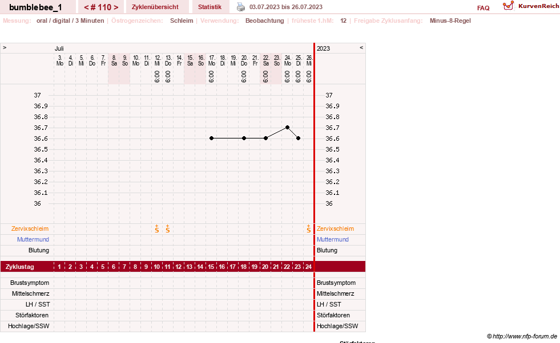560x343 pixels.
Task: Click the Schleim setting value
Action: pyautogui.click(x=182, y=21)
